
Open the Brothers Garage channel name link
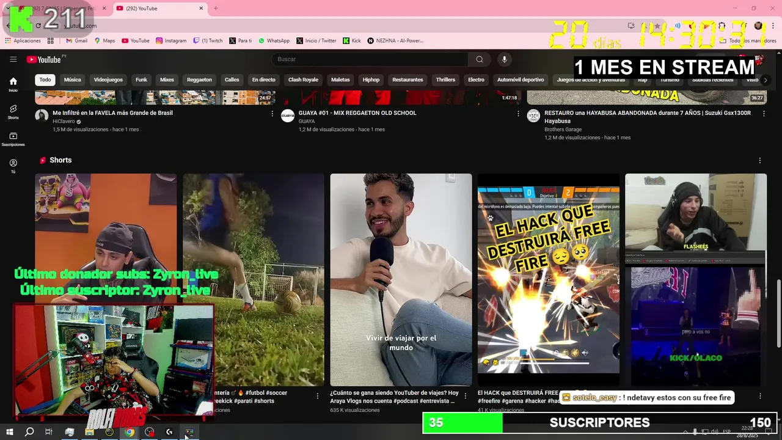(563, 130)
